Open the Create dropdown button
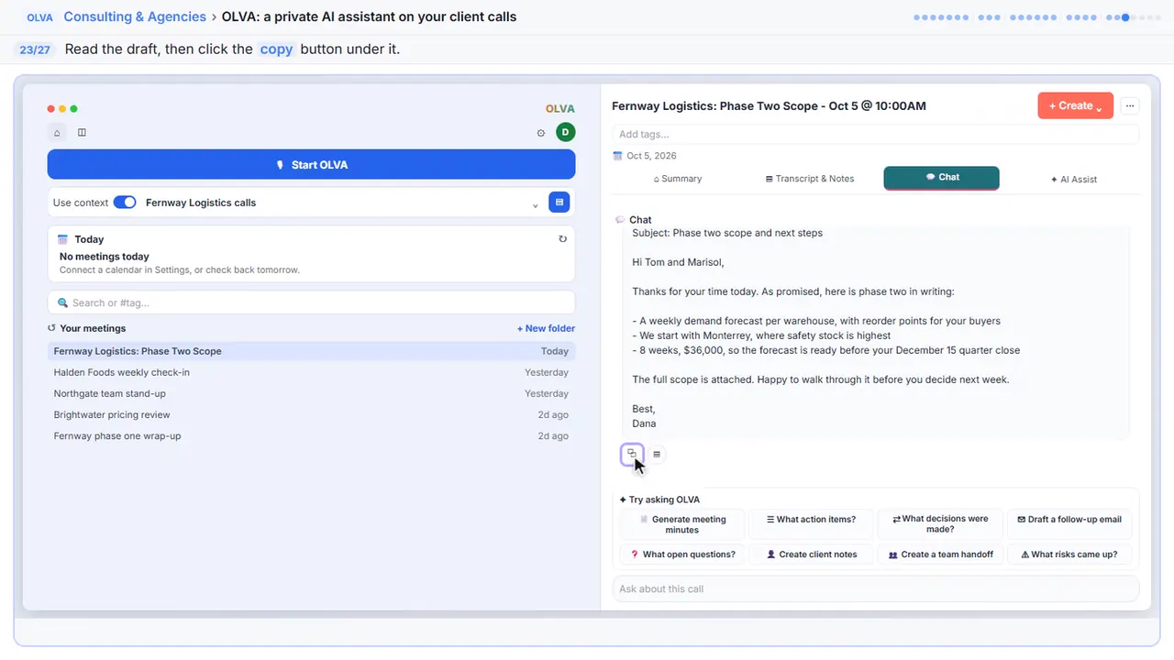Screen dimensions: 1174x660 pyautogui.click(x=1076, y=105)
